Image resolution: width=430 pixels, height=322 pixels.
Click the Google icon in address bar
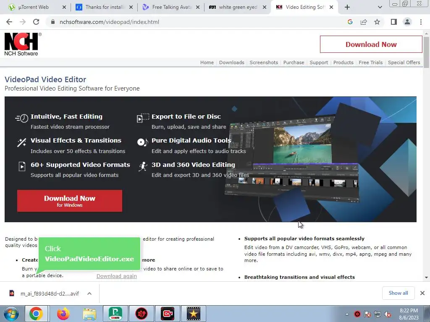350,22
